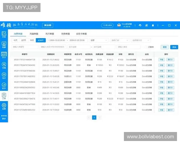Select the 今天 date filter
This screenshot has width=180, height=144.
click(x=16, y=40)
